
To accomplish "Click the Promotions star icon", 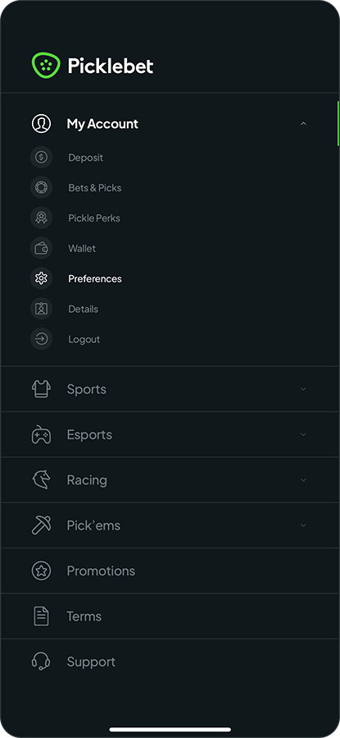I will coord(41,571).
